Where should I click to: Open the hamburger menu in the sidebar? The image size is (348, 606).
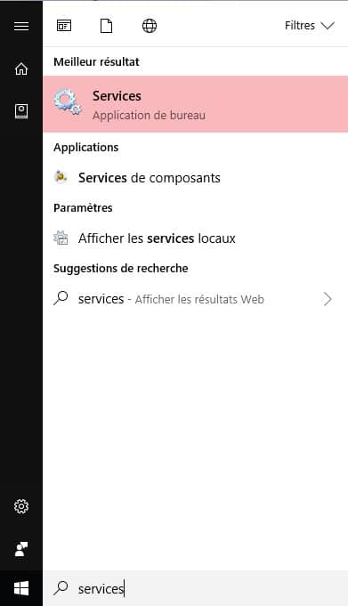click(x=21, y=26)
